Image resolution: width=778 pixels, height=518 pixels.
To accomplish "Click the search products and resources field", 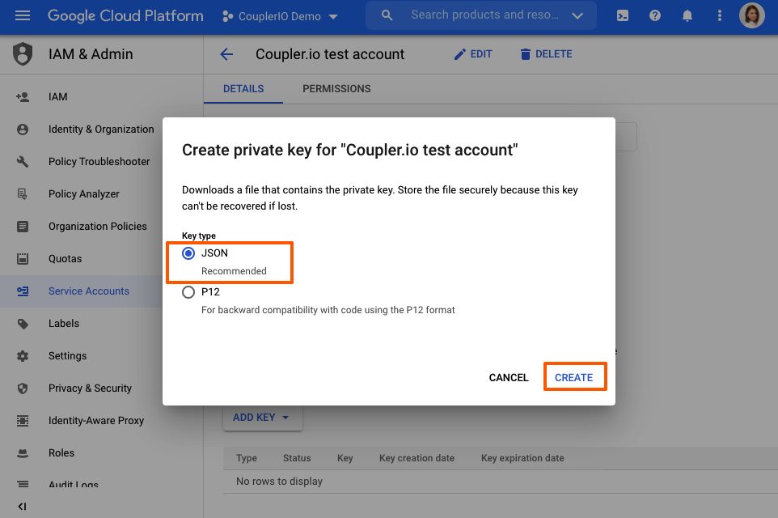I will pyautogui.click(x=477, y=15).
